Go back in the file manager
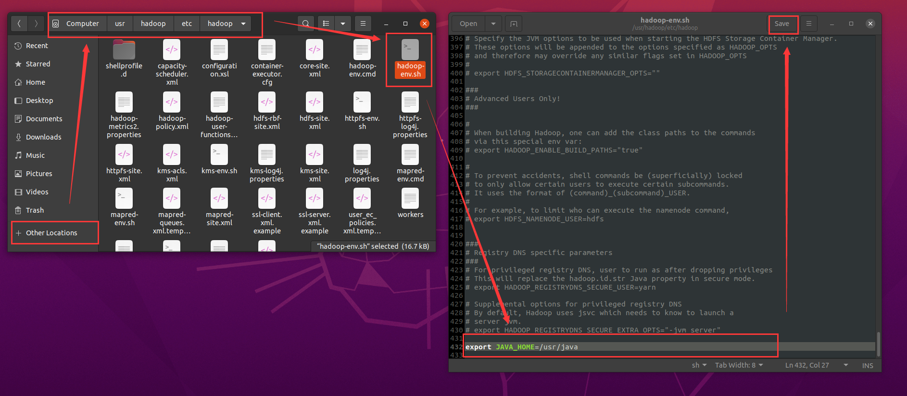This screenshot has width=907, height=396. click(19, 24)
